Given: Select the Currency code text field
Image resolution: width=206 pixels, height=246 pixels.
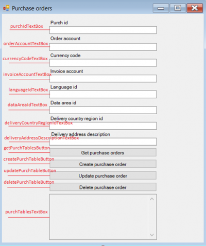Looking at the screenshot, I should click(x=103, y=63).
